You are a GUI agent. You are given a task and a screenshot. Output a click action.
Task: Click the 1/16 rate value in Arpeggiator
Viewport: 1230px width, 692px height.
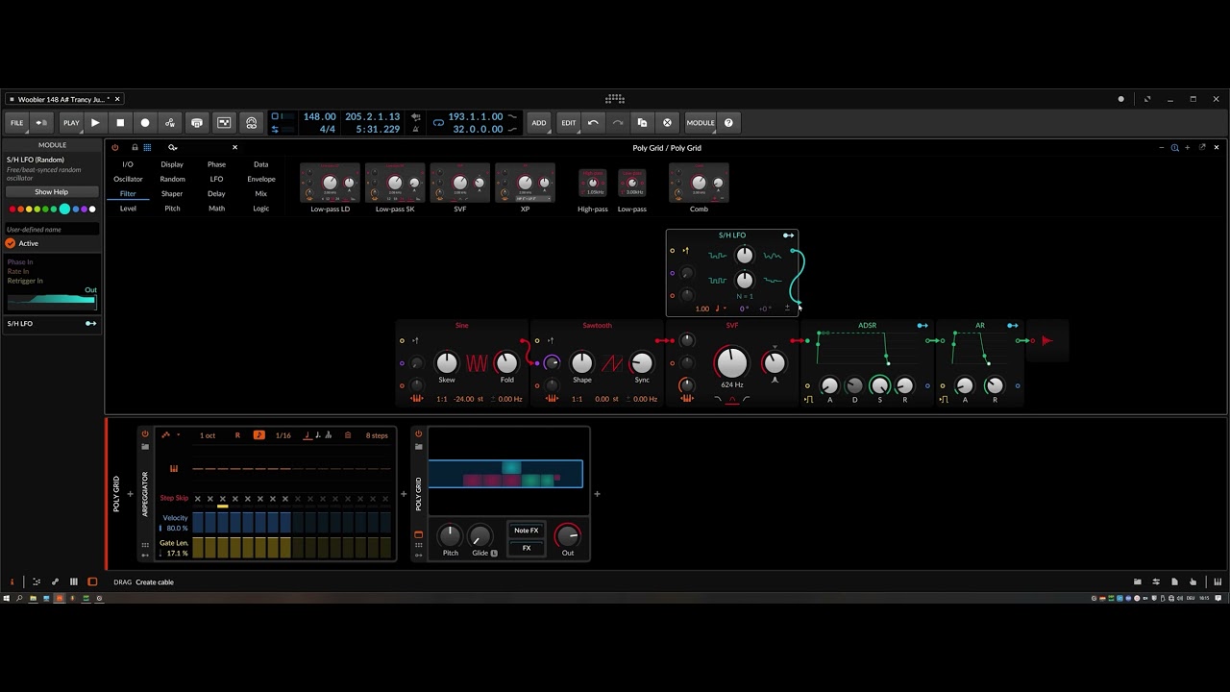[283, 435]
